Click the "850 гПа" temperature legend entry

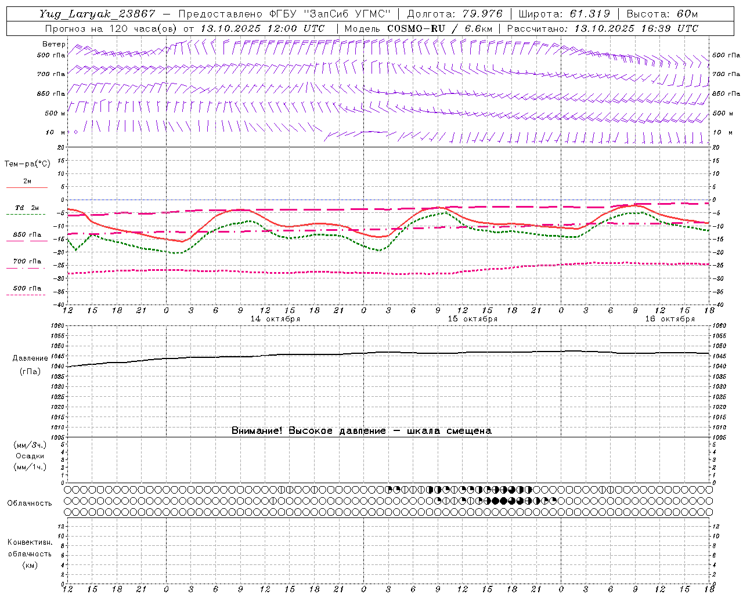pyautogui.click(x=27, y=235)
